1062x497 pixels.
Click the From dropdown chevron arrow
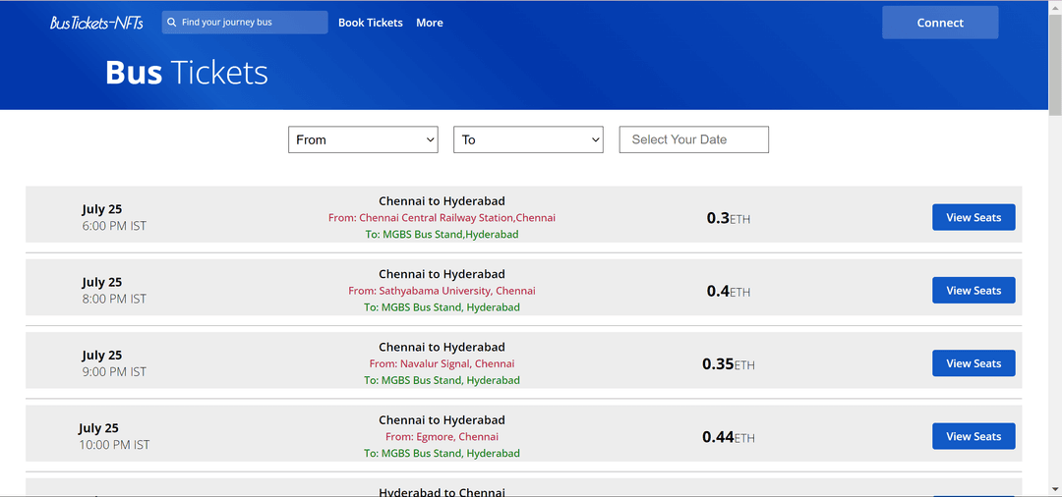tap(430, 139)
